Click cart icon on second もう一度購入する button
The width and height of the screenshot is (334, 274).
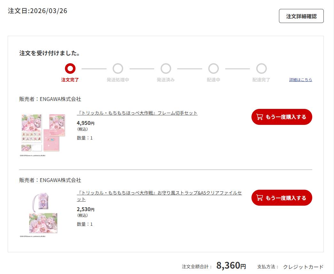[x=260, y=198]
